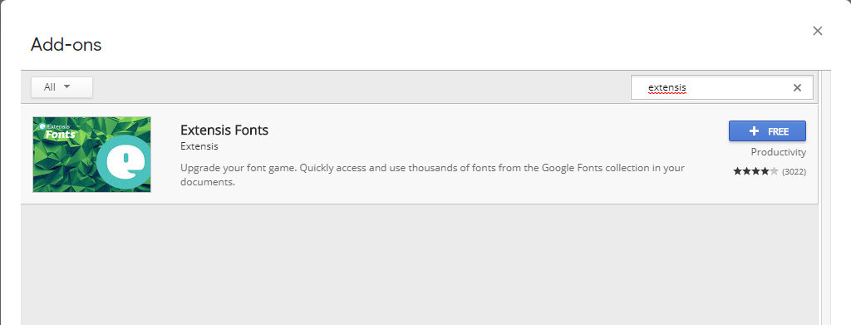Viewport: 851px width, 325px height.
Task: Click the plus icon on the FREE button
Action: pos(753,131)
